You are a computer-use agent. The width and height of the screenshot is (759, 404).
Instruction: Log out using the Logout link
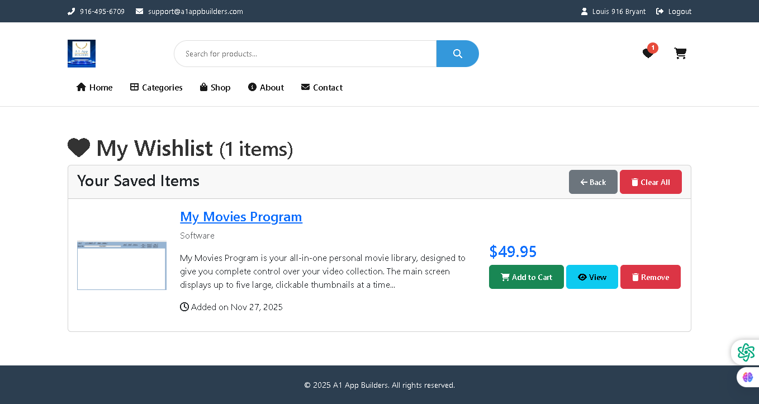click(679, 11)
